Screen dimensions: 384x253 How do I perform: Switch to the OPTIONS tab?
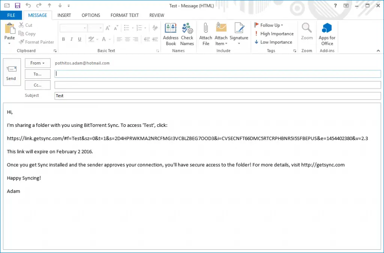pyautogui.click(x=91, y=15)
